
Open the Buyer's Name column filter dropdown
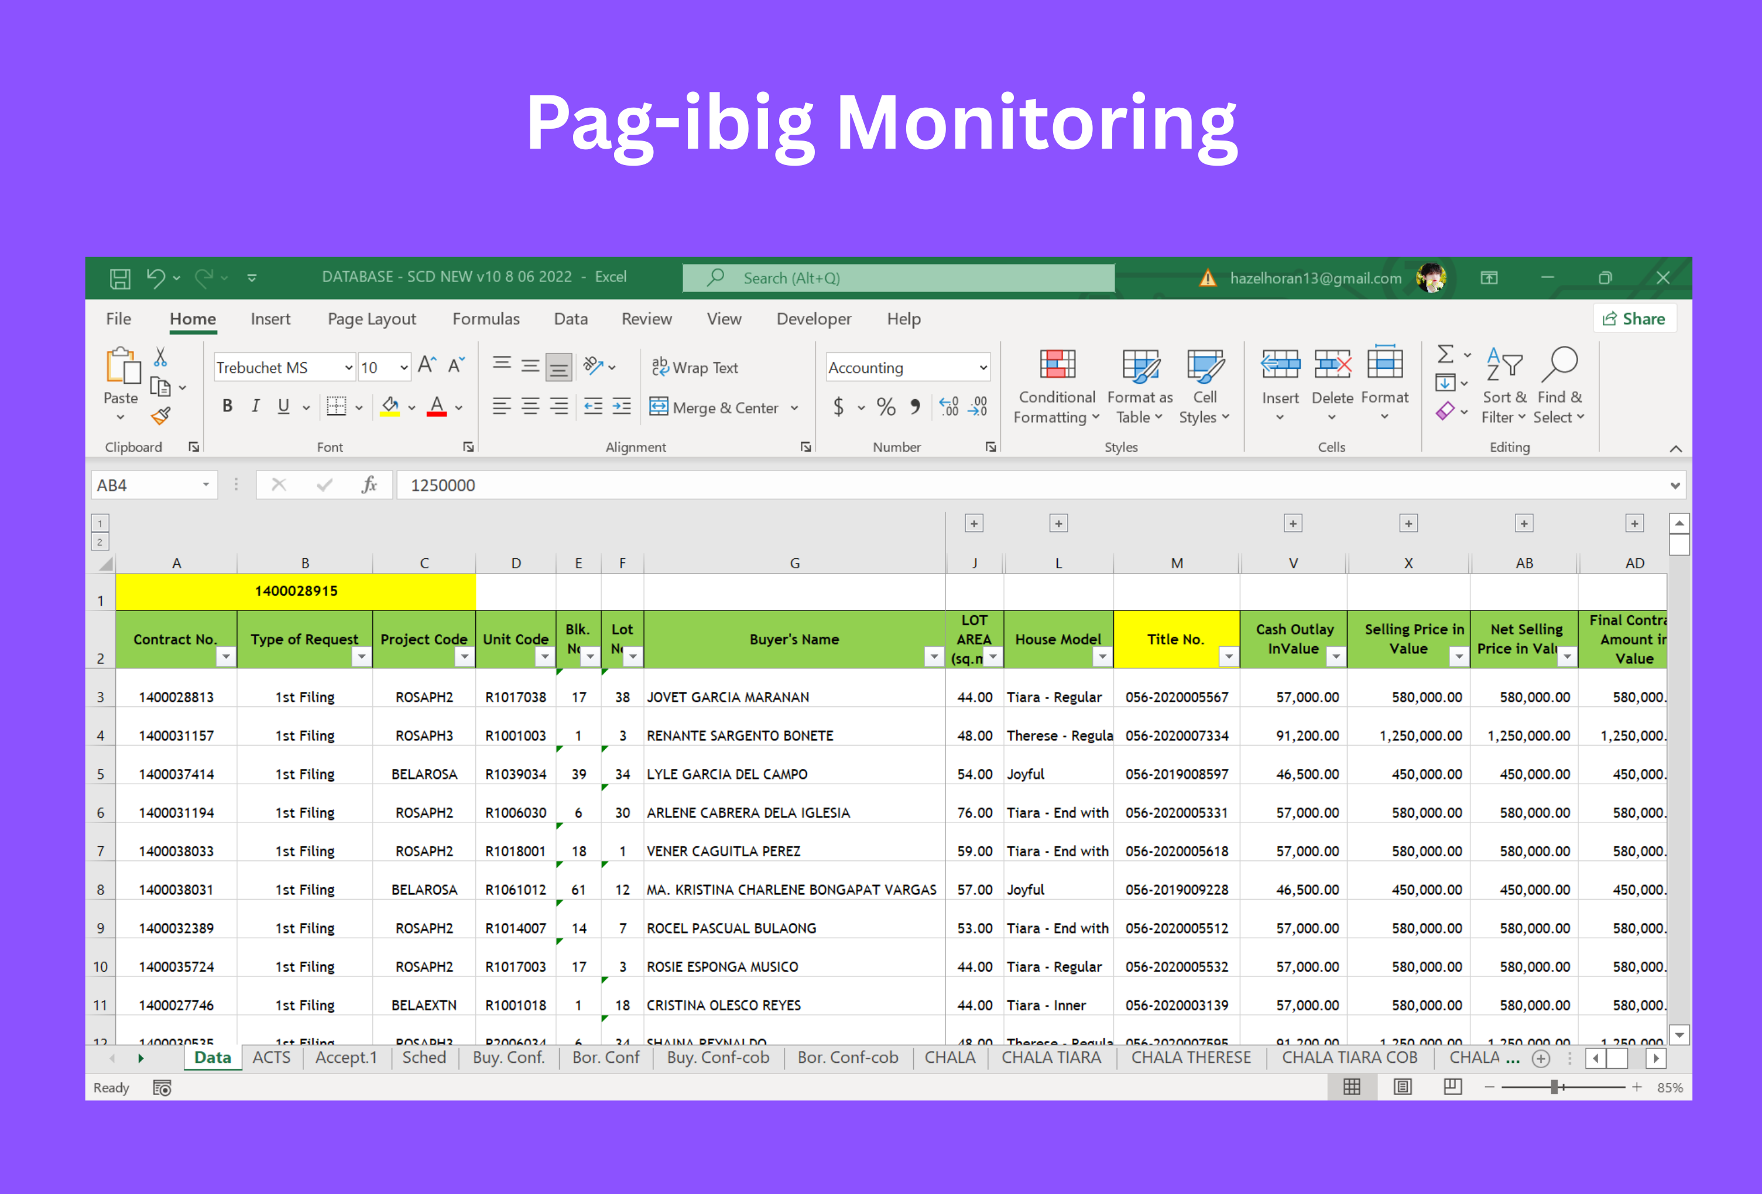(x=933, y=657)
